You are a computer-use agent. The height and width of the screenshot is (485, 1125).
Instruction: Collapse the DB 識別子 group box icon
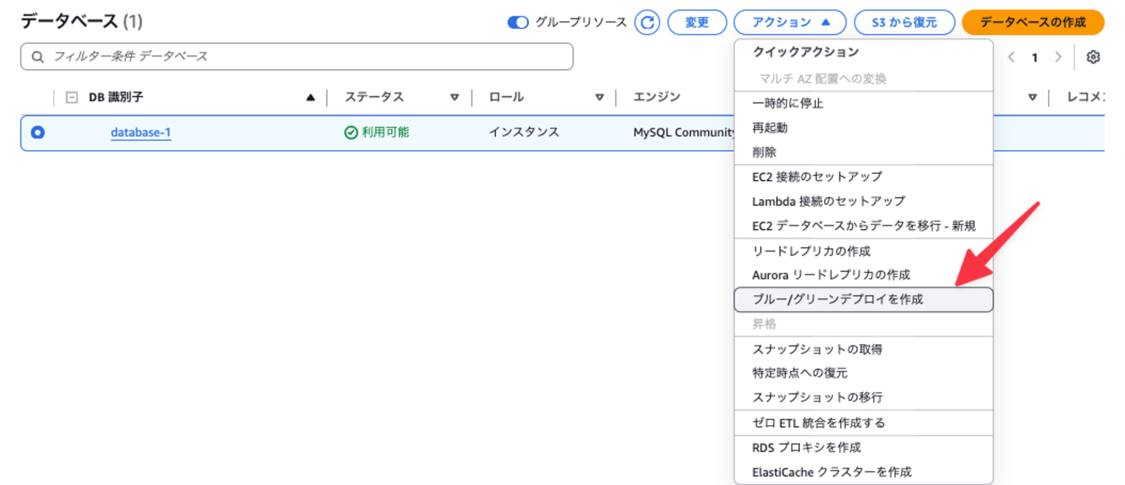point(71,97)
